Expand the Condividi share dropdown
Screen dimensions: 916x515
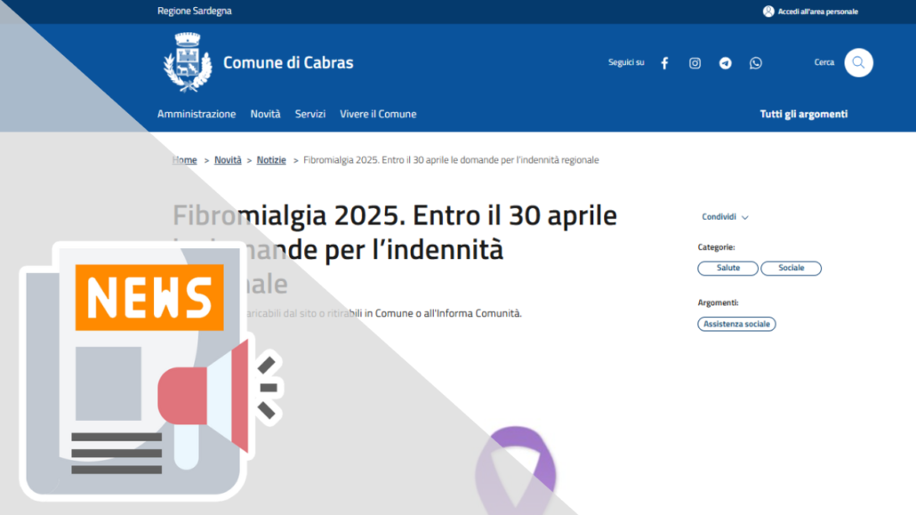click(x=725, y=217)
